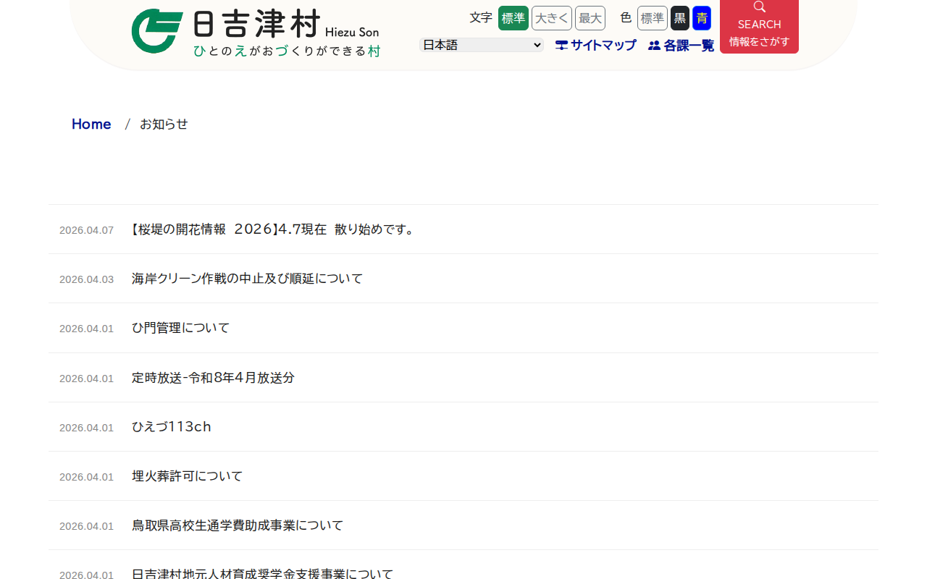Image resolution: width=927 pixels, height=579 pixels.
Task: Click the 2026.04.03 date label
Action: coord(86,279)
